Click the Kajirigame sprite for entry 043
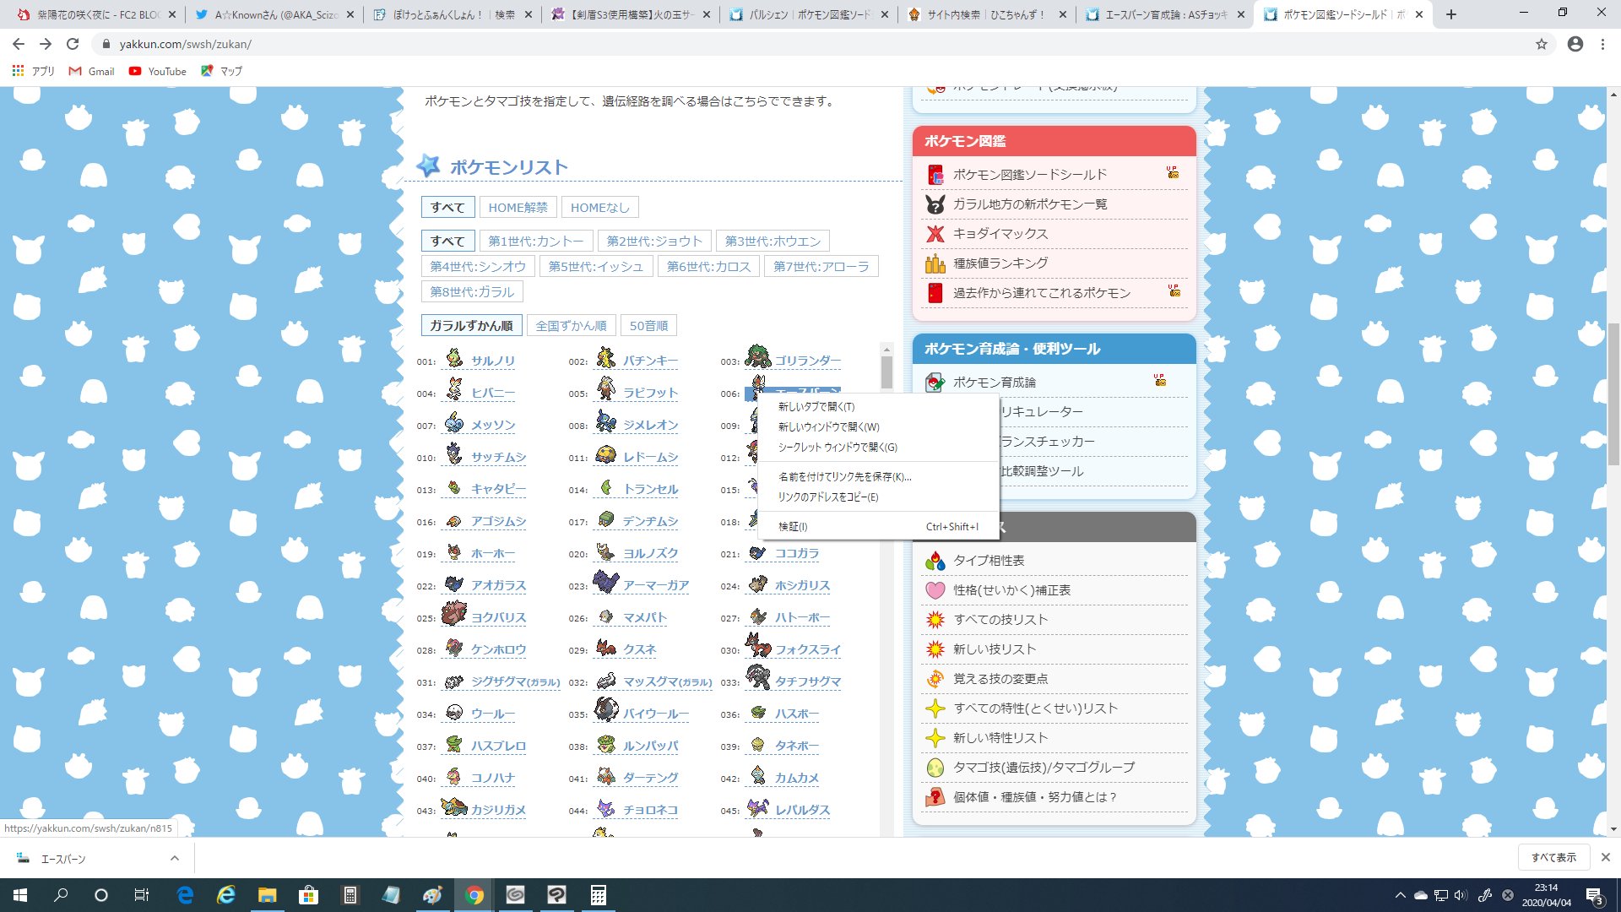1621x912 pixels. pos(454,806)
